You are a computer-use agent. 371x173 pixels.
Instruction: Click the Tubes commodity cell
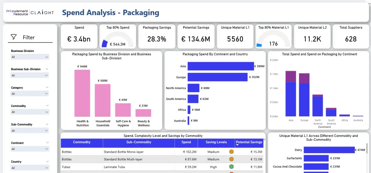tap(82, 167)
